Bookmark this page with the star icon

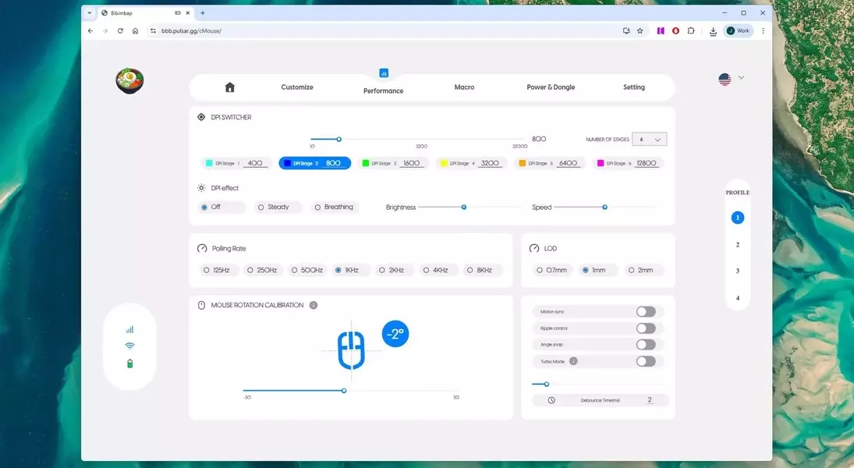[x=640, y=31]
